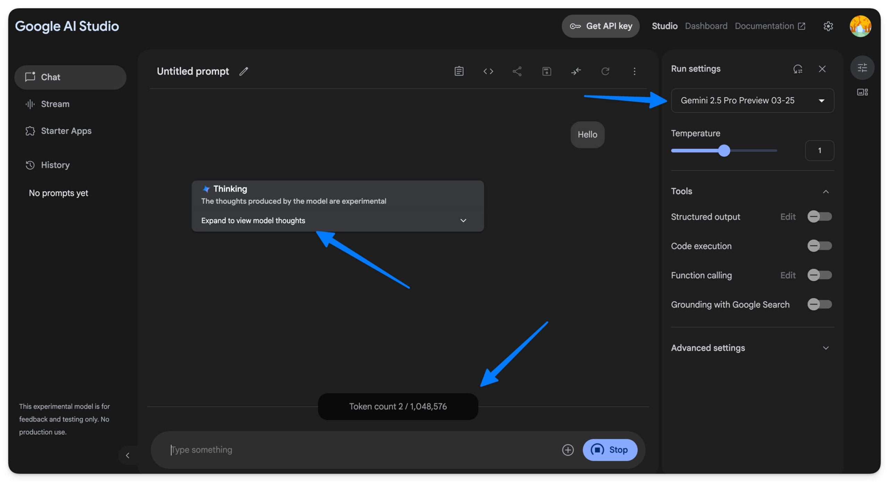Click the Get code brackets icon

click(x=488, y=71)
